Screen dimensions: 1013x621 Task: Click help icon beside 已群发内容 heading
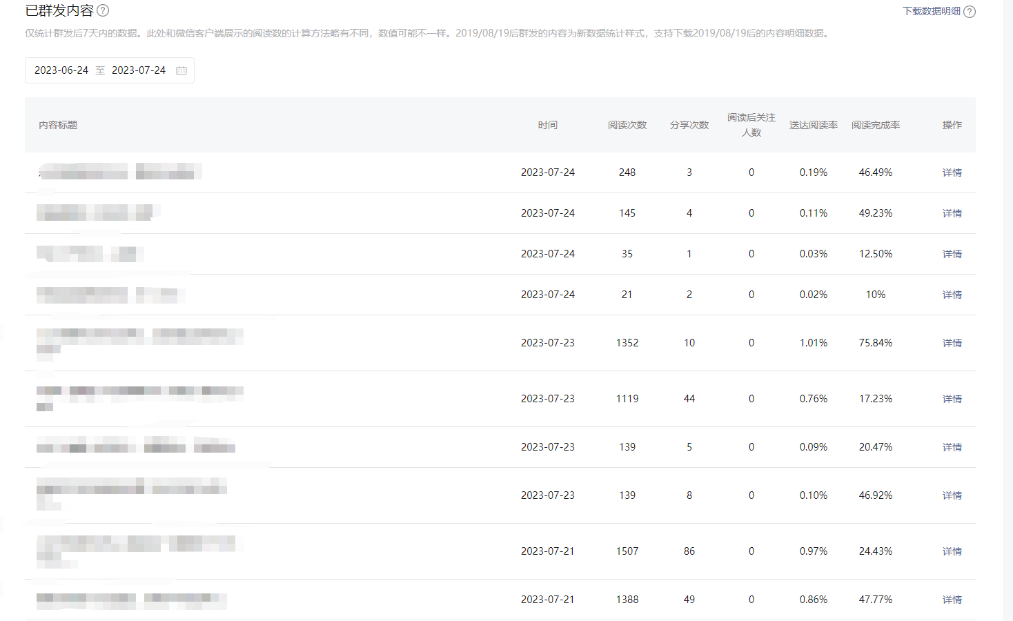[103, 11]
